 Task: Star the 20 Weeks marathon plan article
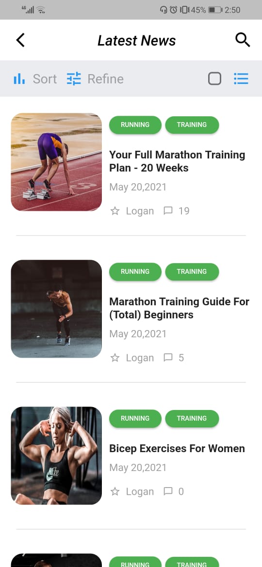pos(115,211)
